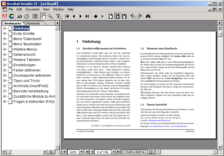Click the page number field 4 of 136
The width and height of the screenshot is (224, 156).
103,152
